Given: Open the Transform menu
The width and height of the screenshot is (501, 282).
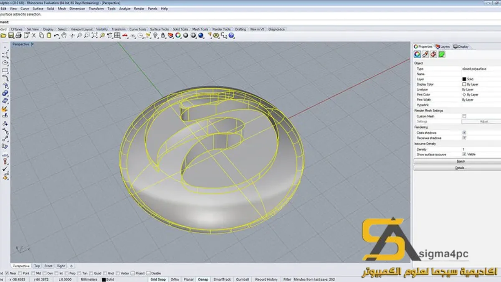Looking at the screenshot, I should pyautogui.click(x=96, y=8).
